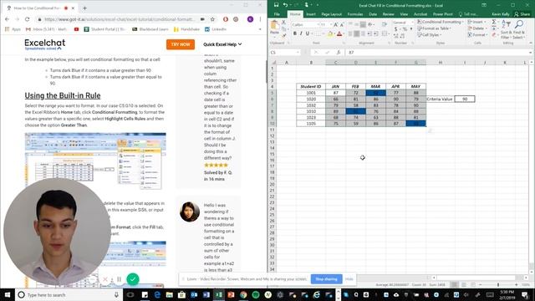Bookmark this page with the star icon
Viewport: 535px width, 301px height.
[212, 19]
